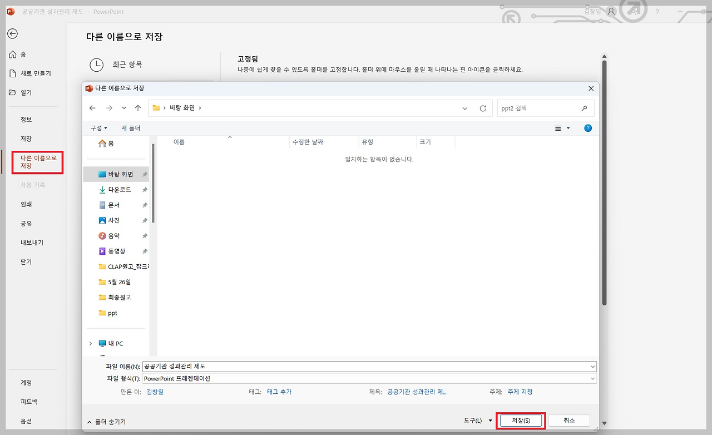Open the 도구(L) dropdown

point(478,421)
